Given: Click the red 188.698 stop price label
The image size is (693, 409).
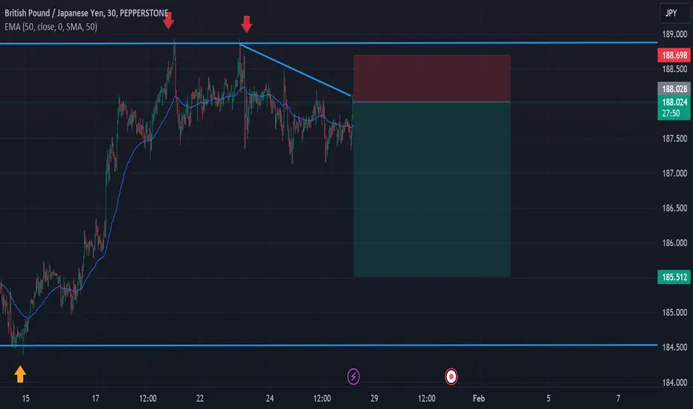Looking at the screenshot, I should click(x=674, y=55).
